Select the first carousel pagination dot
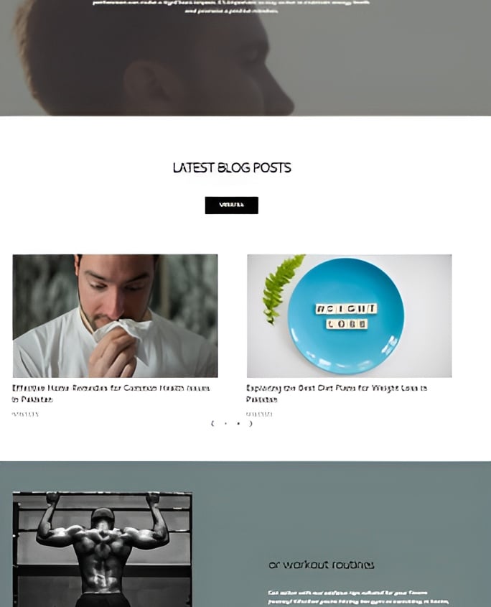This screenshot has height=607, width=491. point(225,424)
